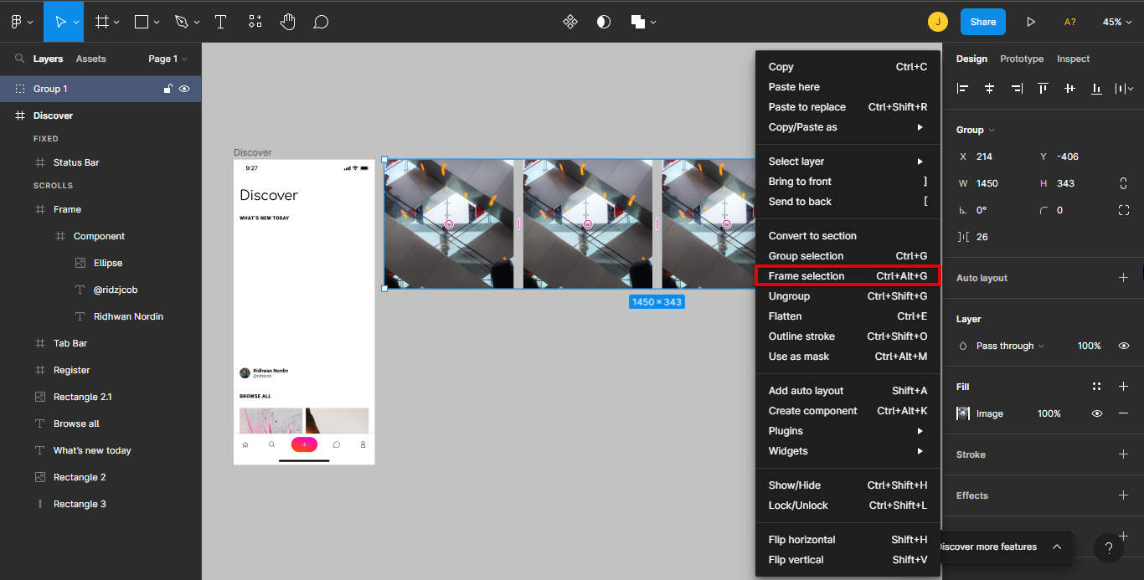The width and height of the screenshot is (1144, 580).
Task: Add an effect with plus icon
Action: click(x=1124, y=495)
